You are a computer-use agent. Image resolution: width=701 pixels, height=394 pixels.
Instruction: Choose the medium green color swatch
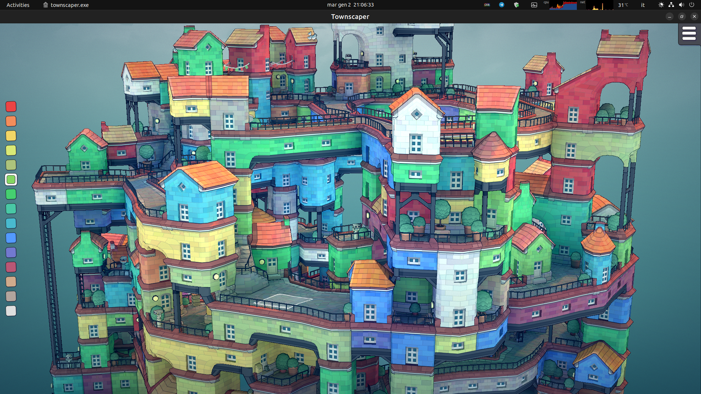11,194
